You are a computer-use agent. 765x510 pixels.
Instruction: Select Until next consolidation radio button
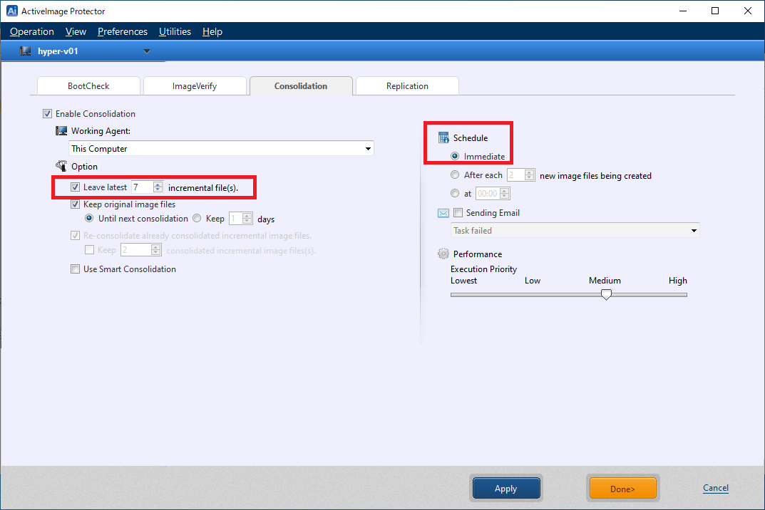point(89,219)
